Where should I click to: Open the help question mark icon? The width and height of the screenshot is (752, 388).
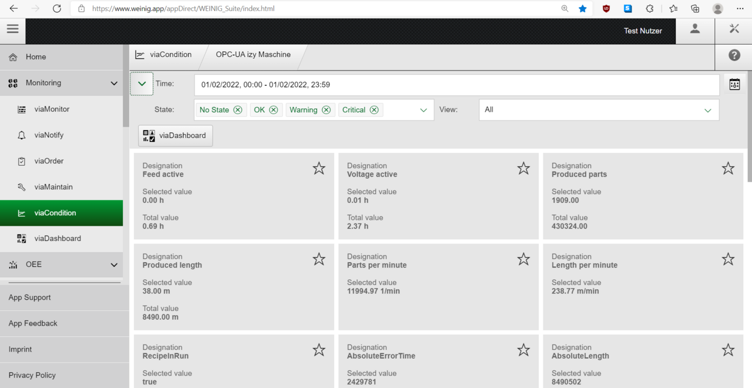coord(734,55)
